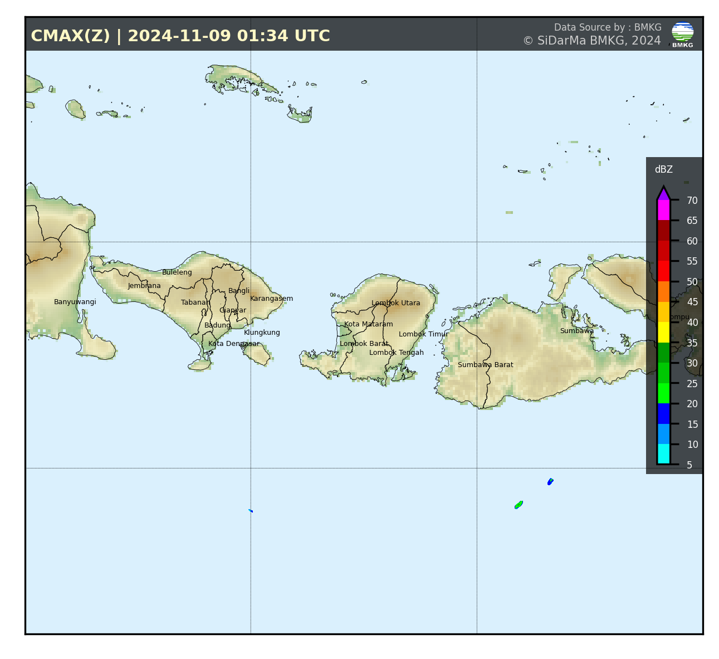Select the blue 15-20 dBZ color segment
Screen dimensions: 719x659
click(x=663, y=414)
